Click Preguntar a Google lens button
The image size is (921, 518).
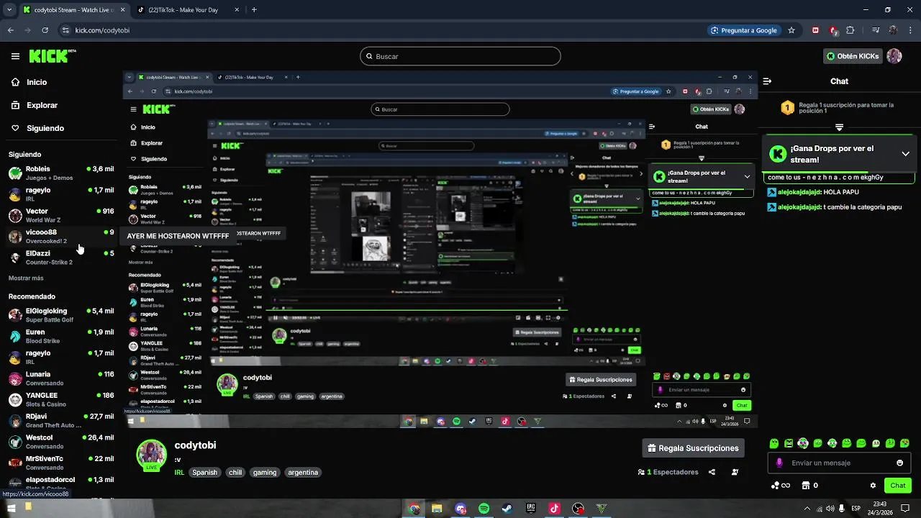[x=745, y=30]
